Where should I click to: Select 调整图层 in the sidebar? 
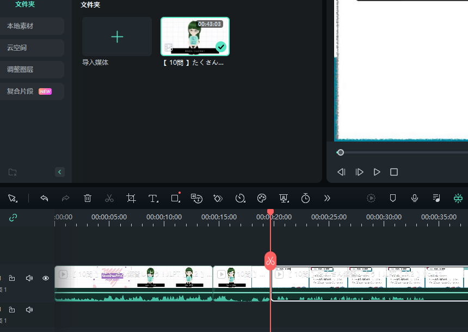32,70
